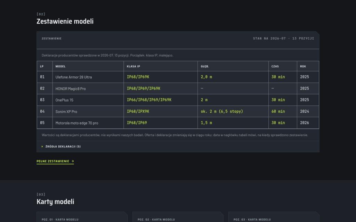
Task: Click the STAN NA 2026-07 · 13 POZYCJI label
Action: pos(283,39)
